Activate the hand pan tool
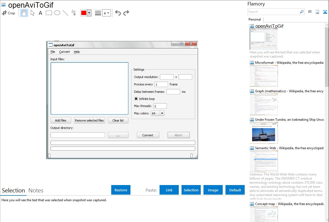The width and height of the screenshot is (329, 222). [x=24, y=13]
